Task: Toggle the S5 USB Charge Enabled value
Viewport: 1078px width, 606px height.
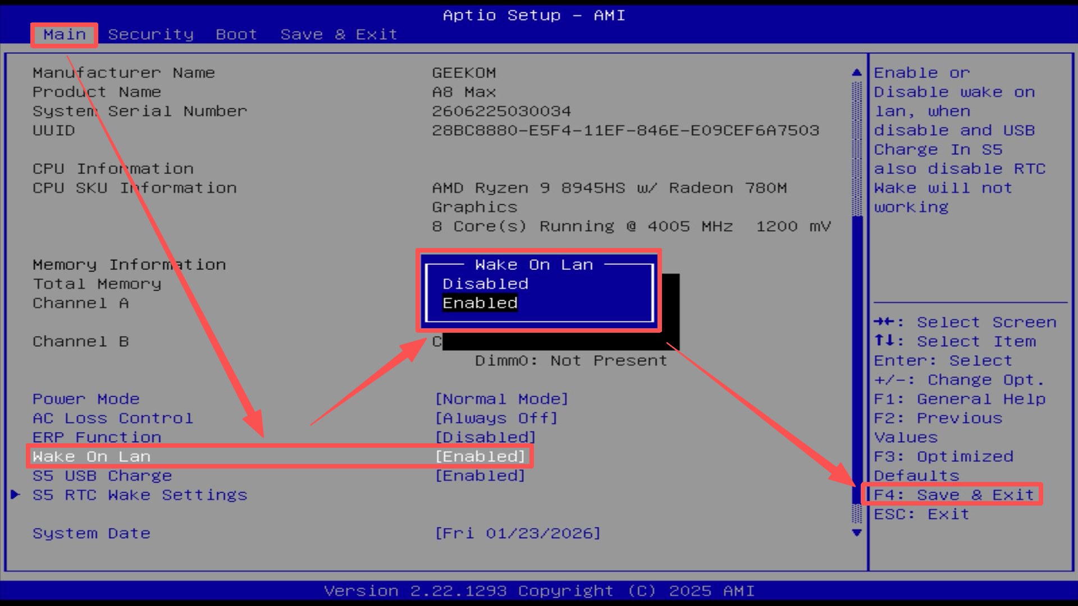Action: (480, 476)
